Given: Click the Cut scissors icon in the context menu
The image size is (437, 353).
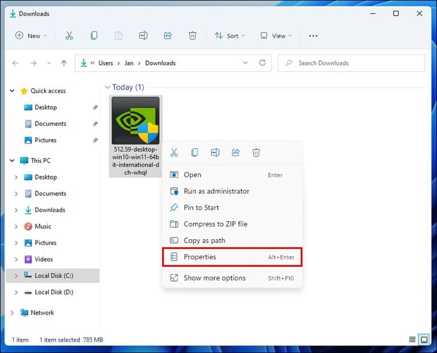Looking at the screenshot, I should point(174,152).
